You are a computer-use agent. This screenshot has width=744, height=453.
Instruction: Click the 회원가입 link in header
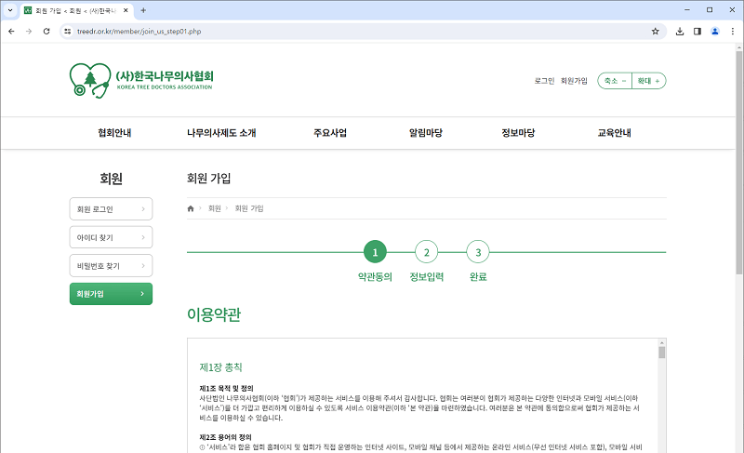574,81
